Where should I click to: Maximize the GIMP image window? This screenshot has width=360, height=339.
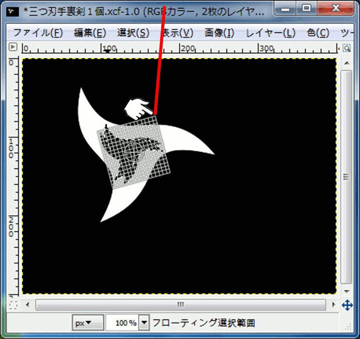click(x=306, y=9)
